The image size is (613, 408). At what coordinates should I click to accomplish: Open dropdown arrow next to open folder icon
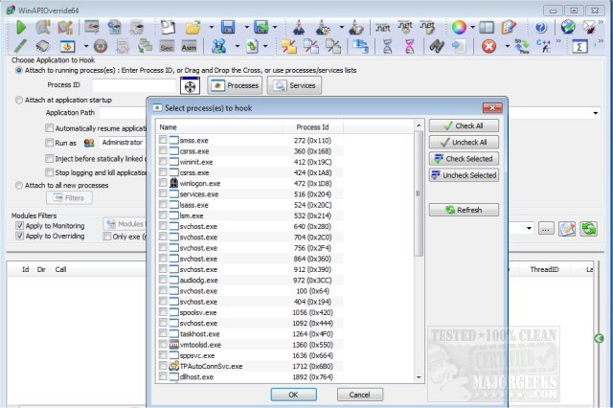[211, 28]
